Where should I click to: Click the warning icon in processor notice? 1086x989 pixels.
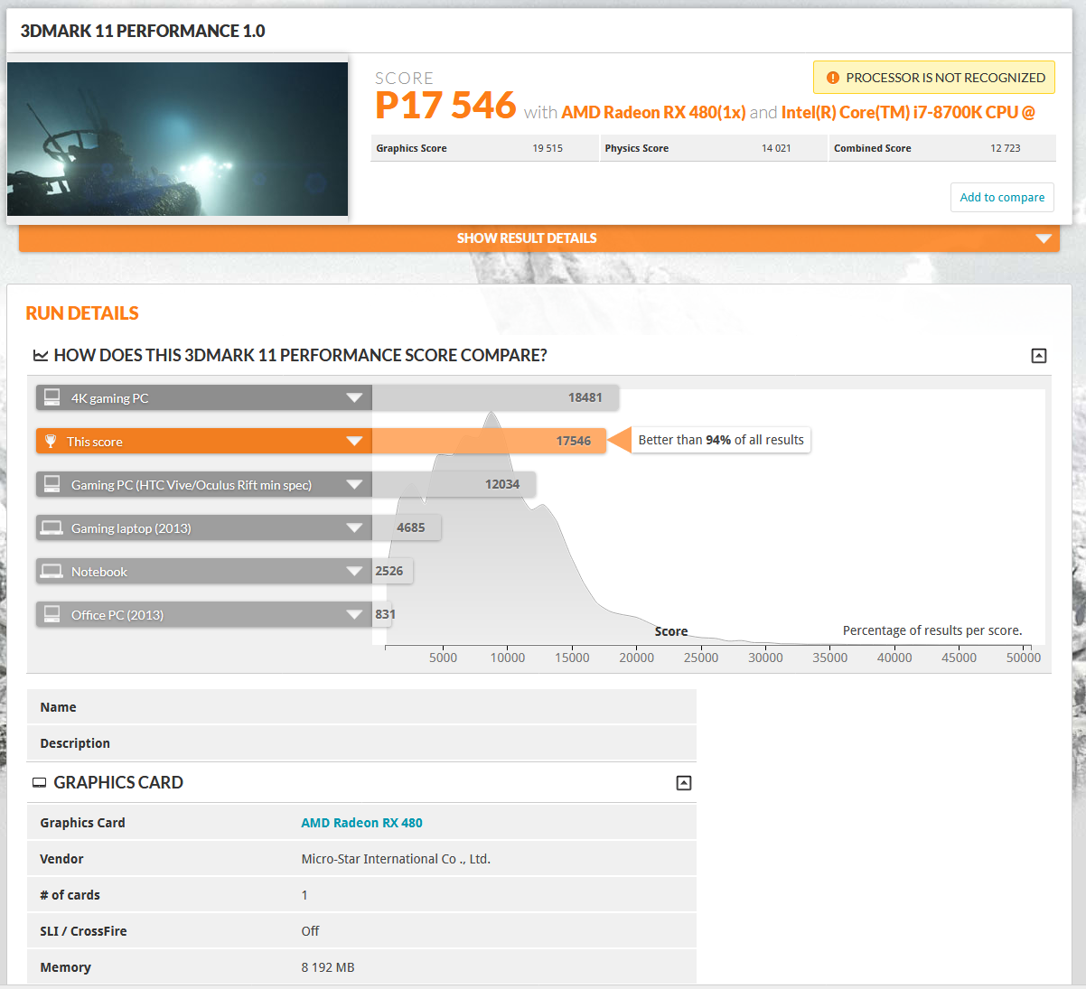tap(833, 78)
